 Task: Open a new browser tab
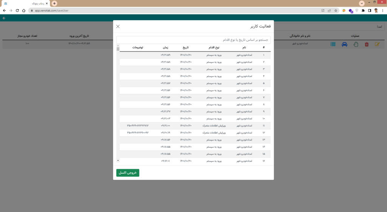coord(54,3)
